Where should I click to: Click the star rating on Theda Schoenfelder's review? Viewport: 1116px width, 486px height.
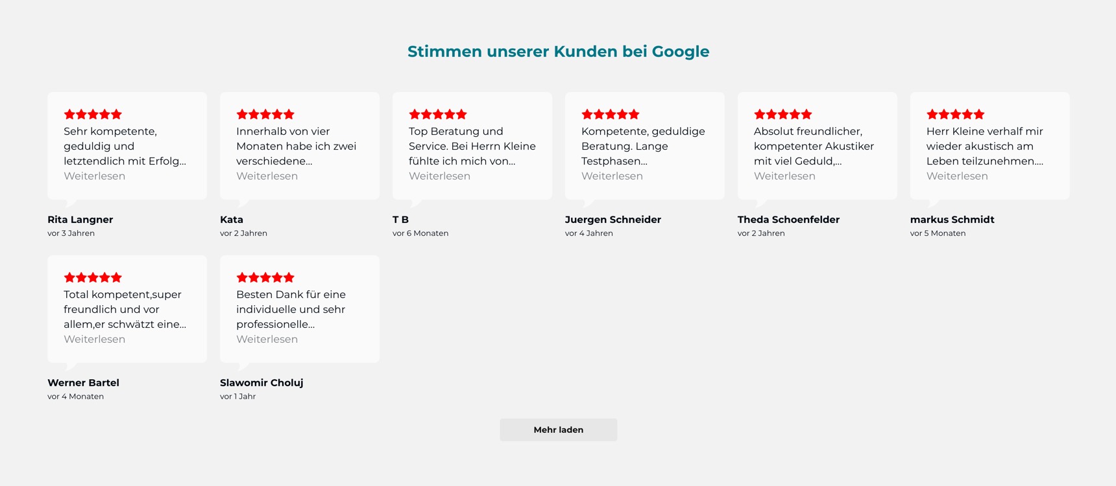click(x=783, y=114)
